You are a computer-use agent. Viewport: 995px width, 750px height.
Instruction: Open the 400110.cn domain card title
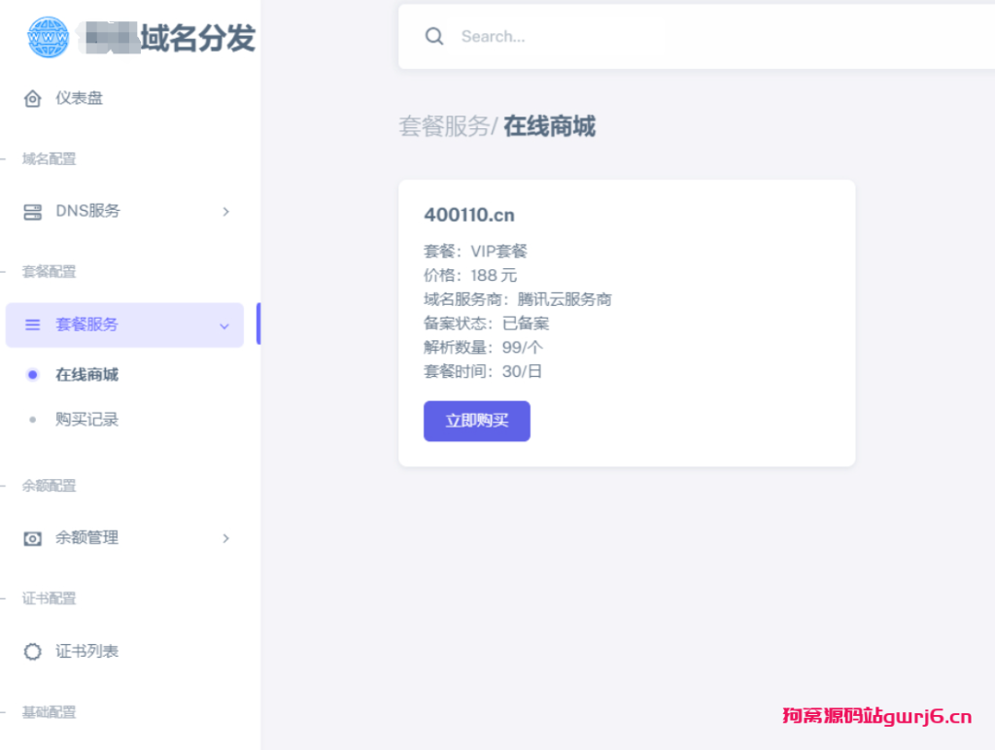[x=469, y=215]
